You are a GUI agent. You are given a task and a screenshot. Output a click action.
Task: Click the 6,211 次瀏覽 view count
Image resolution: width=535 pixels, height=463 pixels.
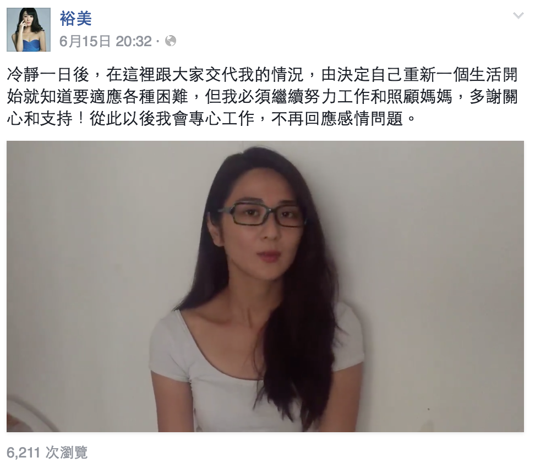[47, 453]
